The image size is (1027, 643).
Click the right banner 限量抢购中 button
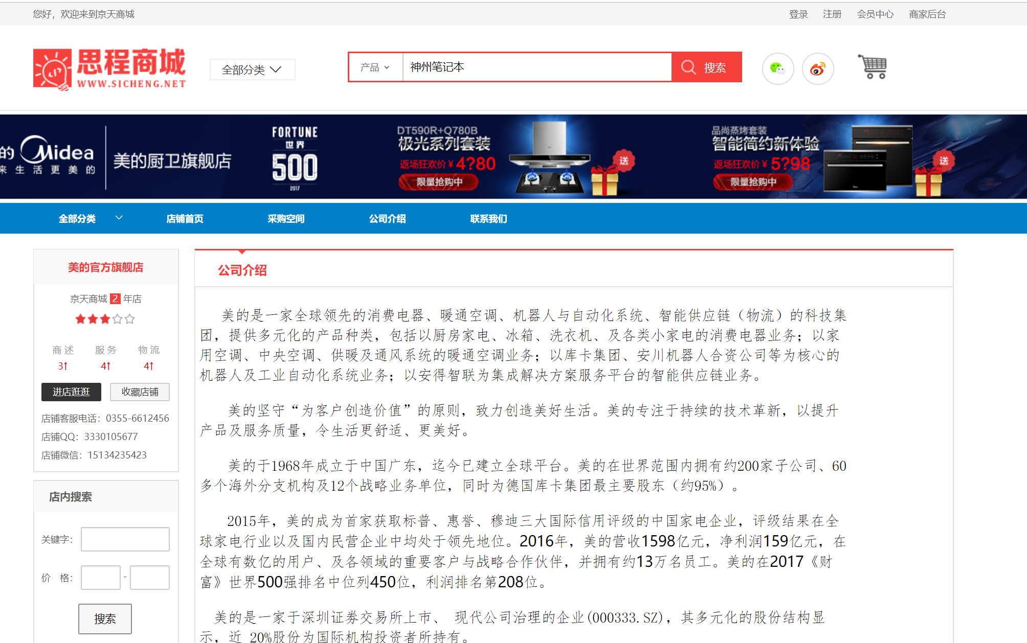[753, 182]
